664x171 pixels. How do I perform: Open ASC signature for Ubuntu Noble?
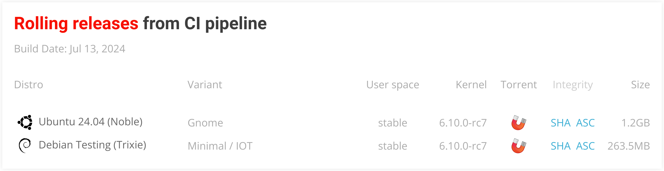point(585,123)
